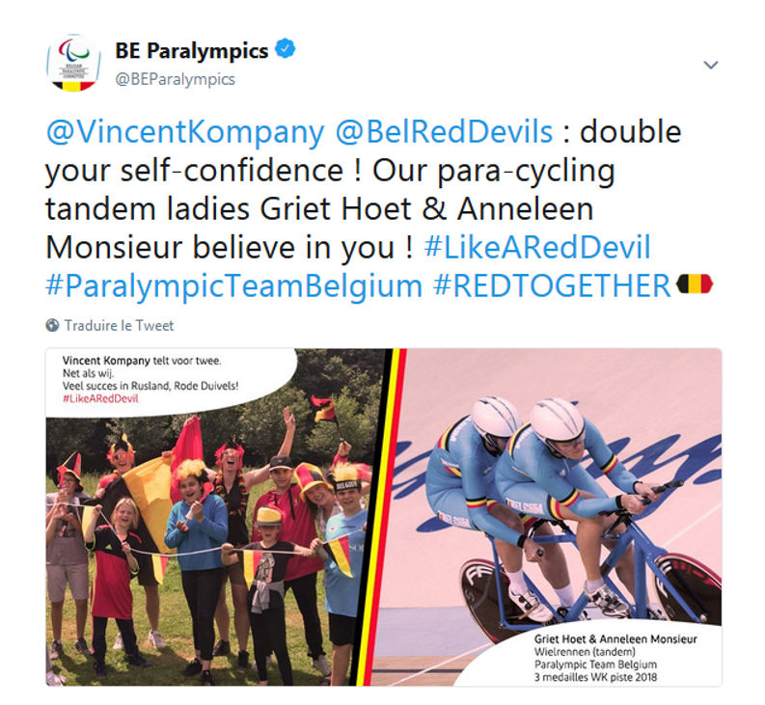Open the #ParalympicTeamBelgium hashtag
Viewport: 765px width, 705px height.
tap(233, 285)
